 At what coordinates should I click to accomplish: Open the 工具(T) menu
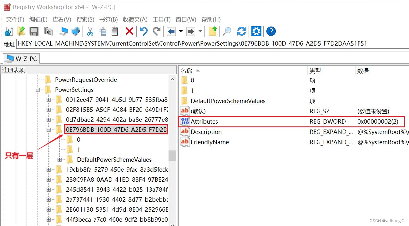[161, 19]
